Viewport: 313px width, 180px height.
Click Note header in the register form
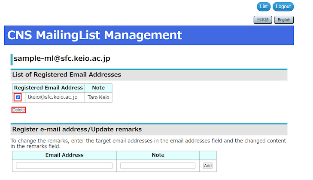pyautogui.click(x=158, y=155)
